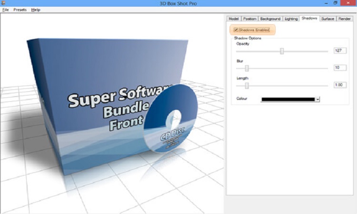The height and width of the screenshot is (214, 357).
Task: Open the Help menu
Action: click(36, 10)
